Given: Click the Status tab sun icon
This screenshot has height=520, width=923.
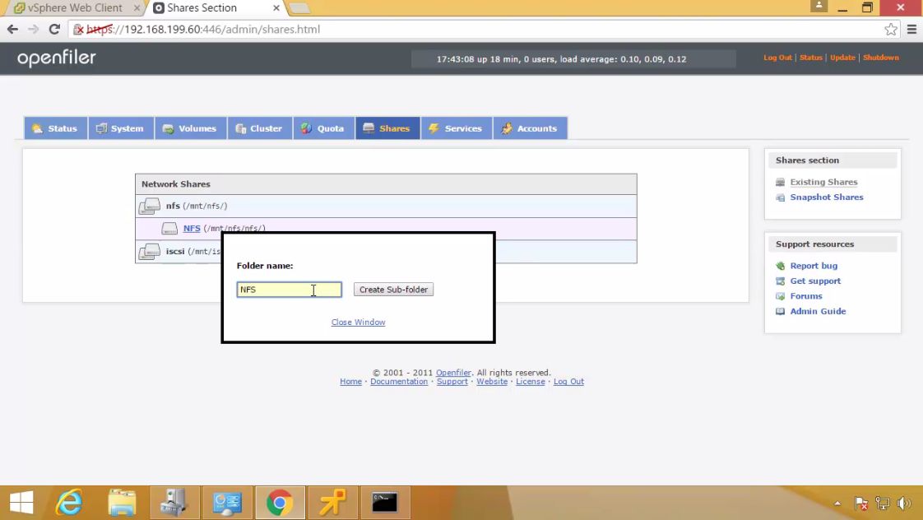Looking at the screenshot, I should click(x=37, y=128).
